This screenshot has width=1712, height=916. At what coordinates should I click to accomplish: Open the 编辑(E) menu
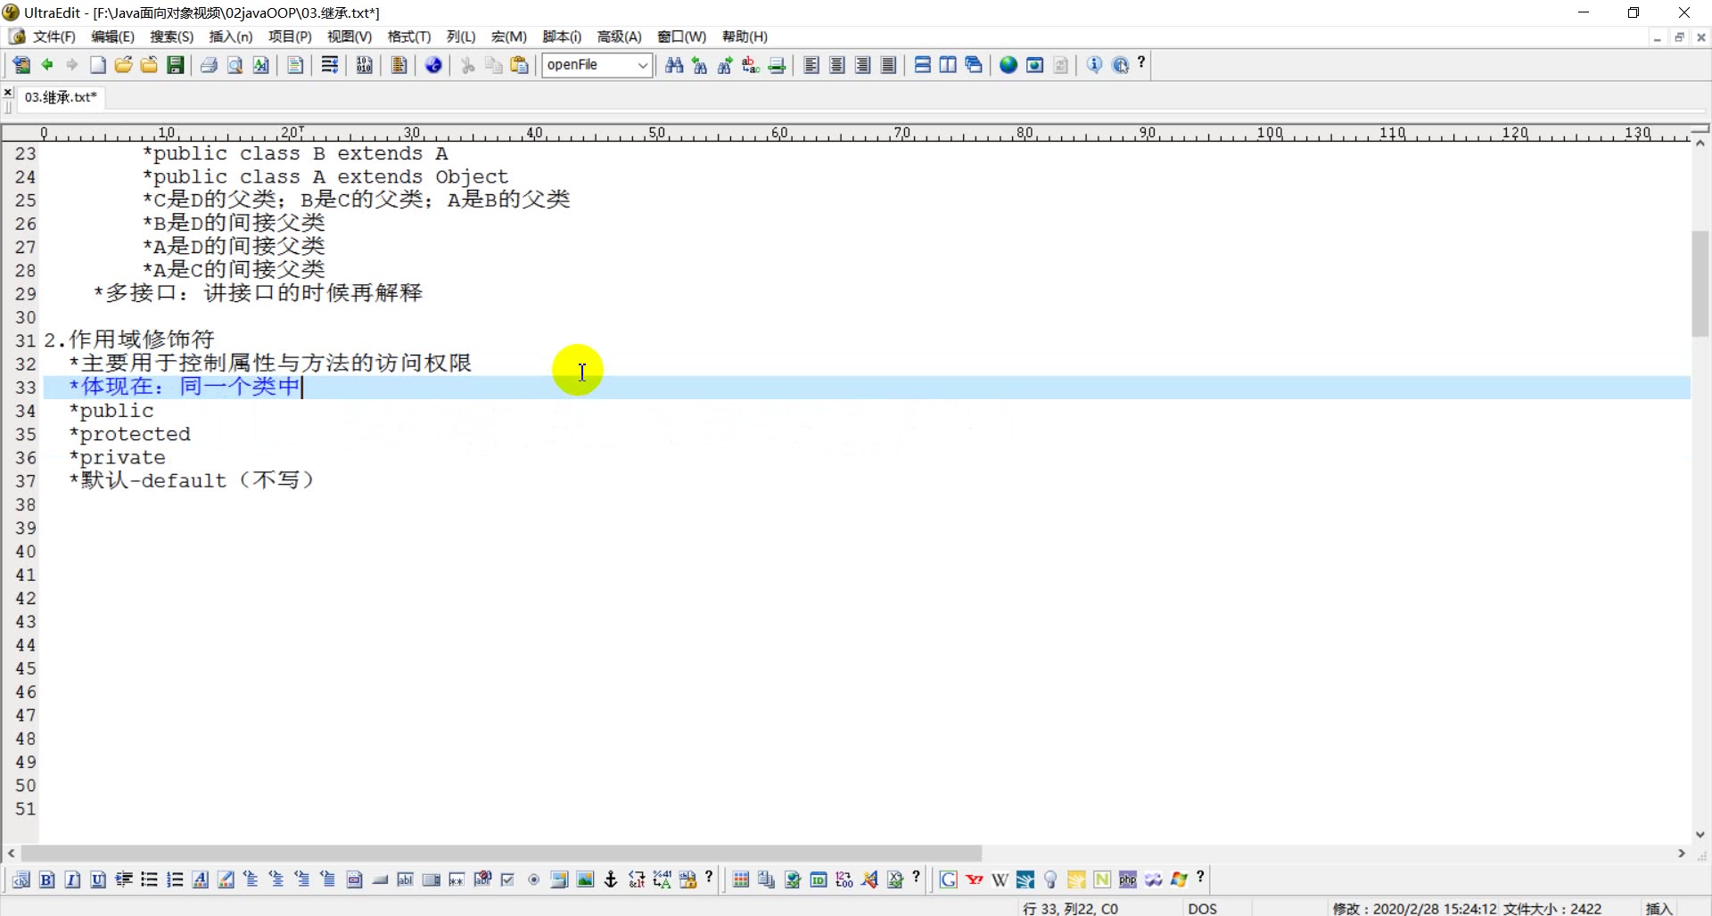click(112, 37)
